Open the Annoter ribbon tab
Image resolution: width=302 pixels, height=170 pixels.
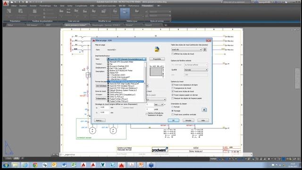tap(33, 6)
